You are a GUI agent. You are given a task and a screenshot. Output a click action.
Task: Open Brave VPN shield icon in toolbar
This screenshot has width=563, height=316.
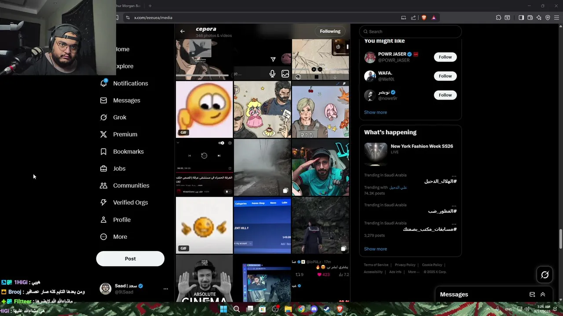pyautogui.click(x=548, y=18)
